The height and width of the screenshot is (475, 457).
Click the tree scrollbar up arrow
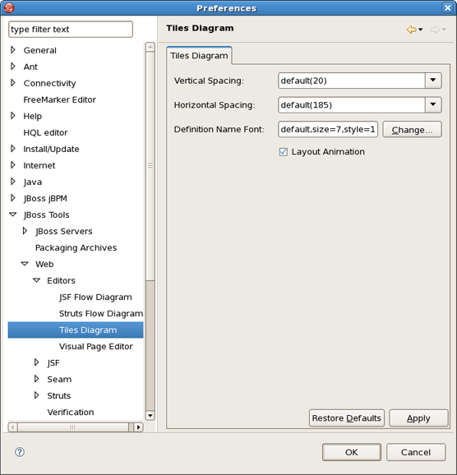point(150,47)
